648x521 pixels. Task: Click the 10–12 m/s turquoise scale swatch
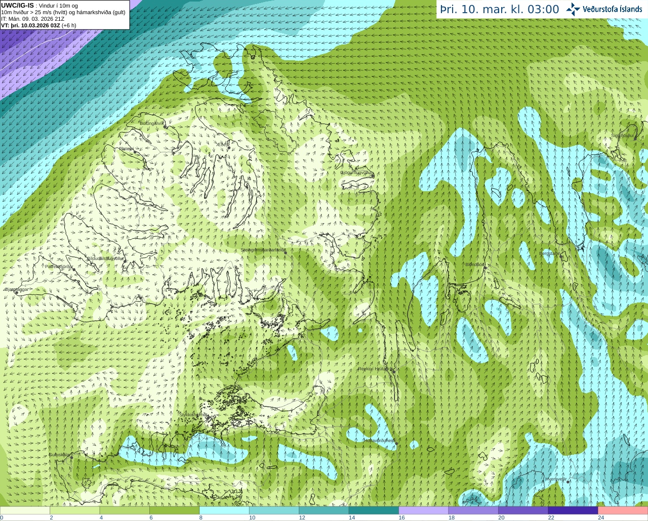point(274,510)
